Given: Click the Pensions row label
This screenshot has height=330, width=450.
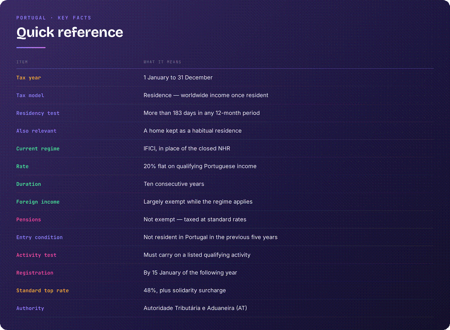Looking at the screenshot, I should coord(29,220).
